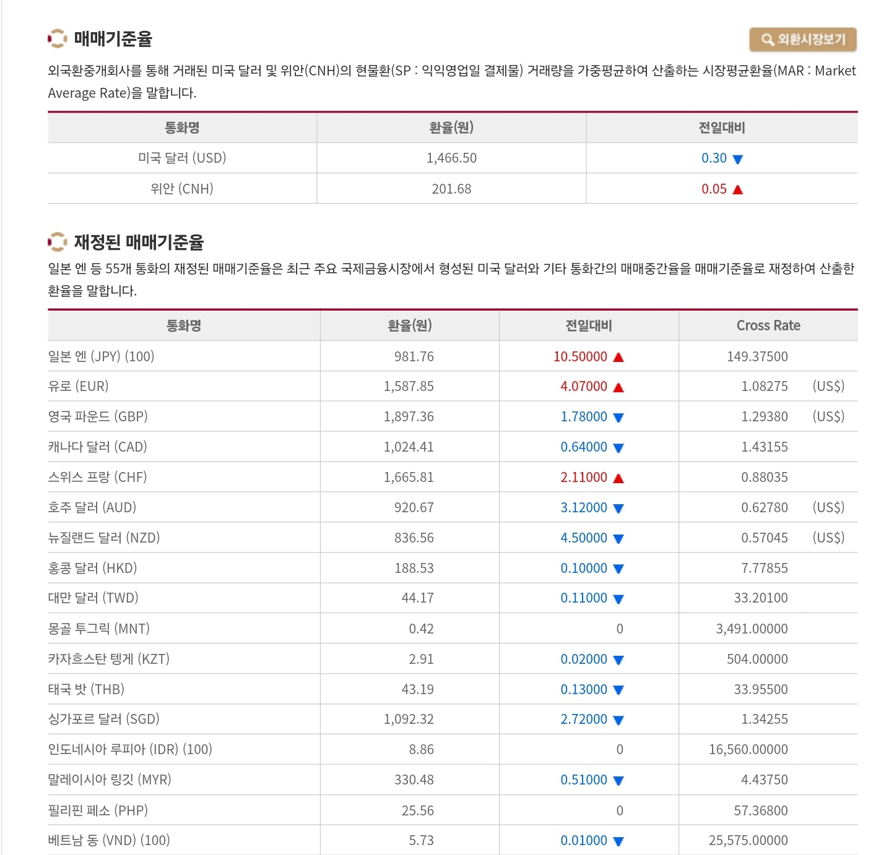Image resolution: width=881 pixels, height=855 pixels.
Task: Click the SGD rate 1,092.32
Action: pos(409,719)
